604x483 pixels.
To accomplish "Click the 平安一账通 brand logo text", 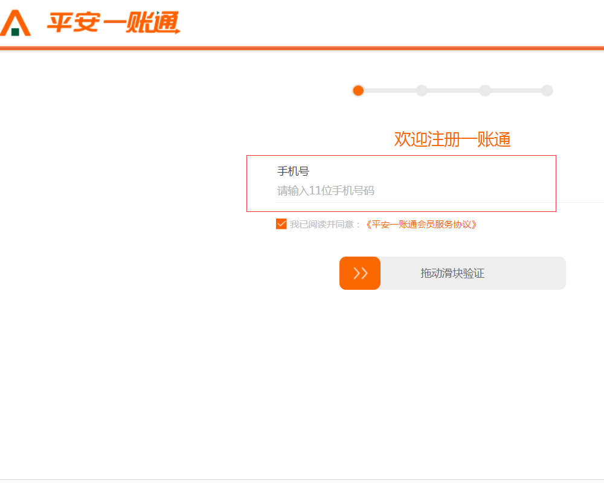I will tap(114, 23).
